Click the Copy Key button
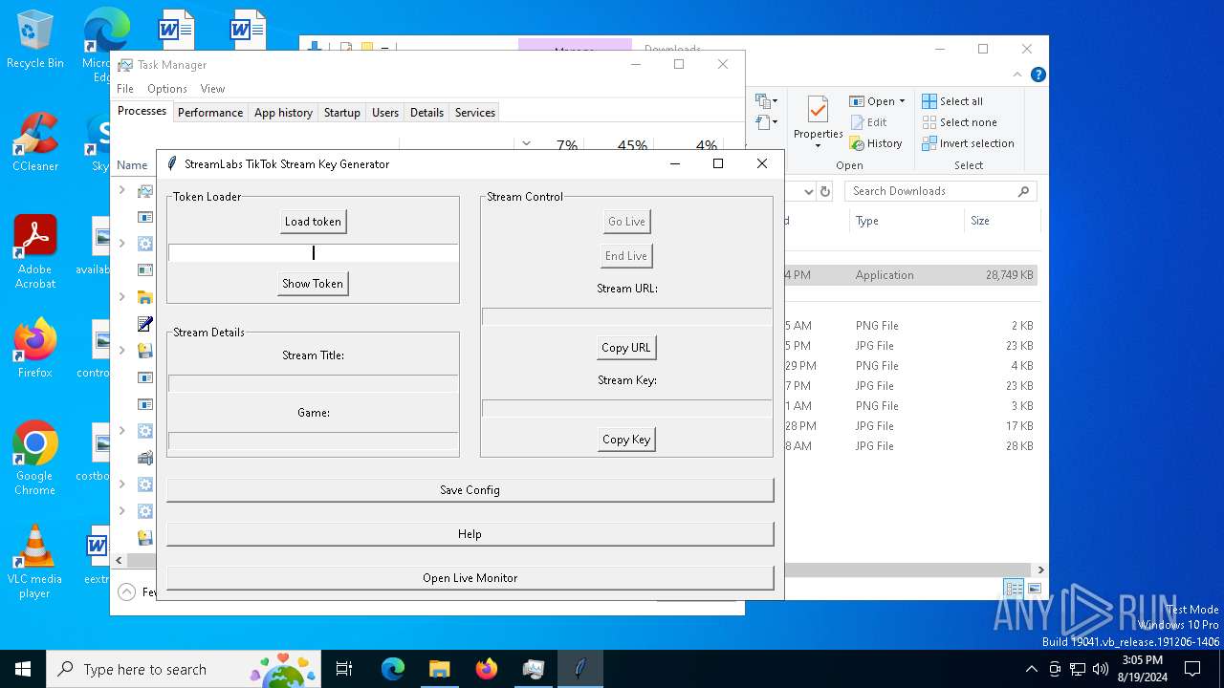 (626, 440)
